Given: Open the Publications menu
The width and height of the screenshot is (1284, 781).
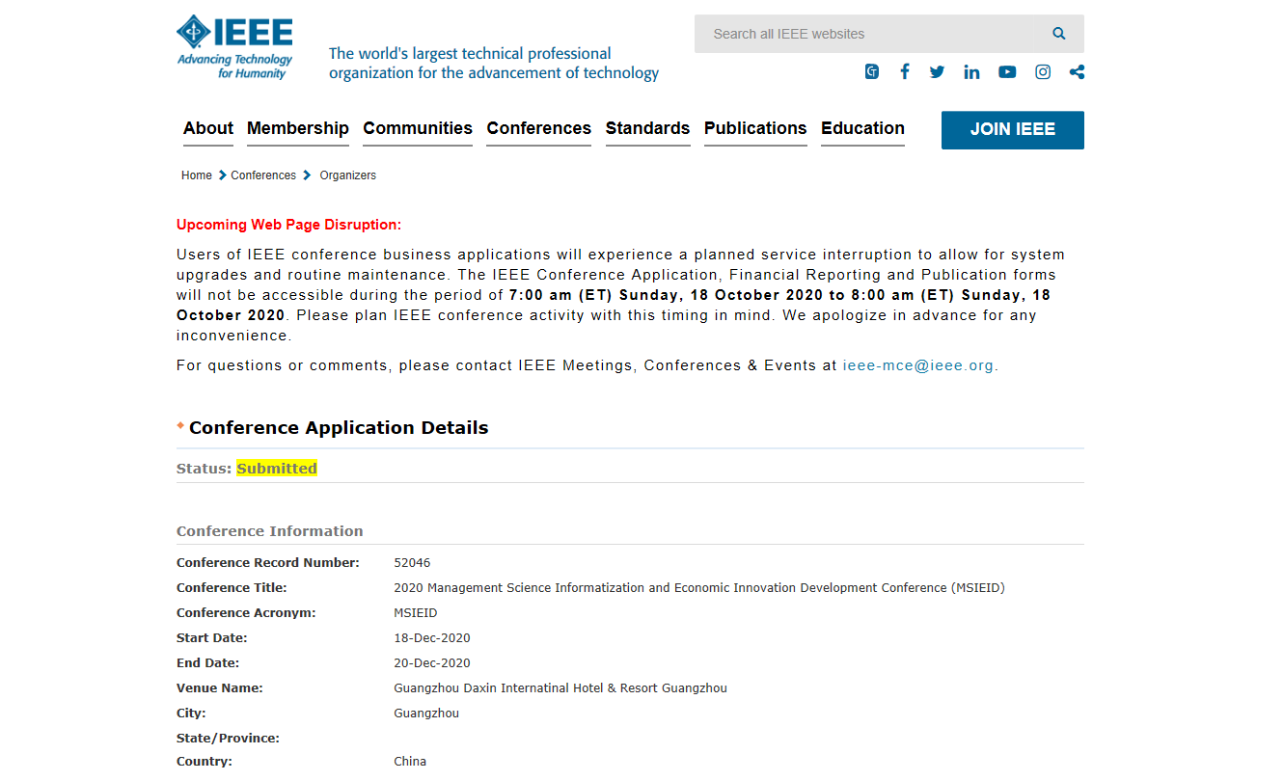Looking at the screenshot, I should (x=755, y=128).
